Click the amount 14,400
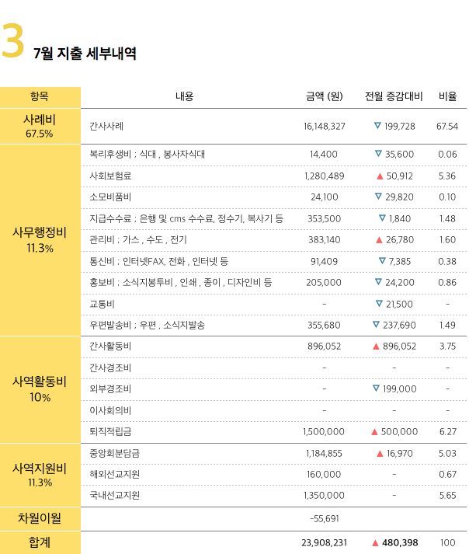The image size is (469, 554). pyautogui.click(x=324, y=155)
